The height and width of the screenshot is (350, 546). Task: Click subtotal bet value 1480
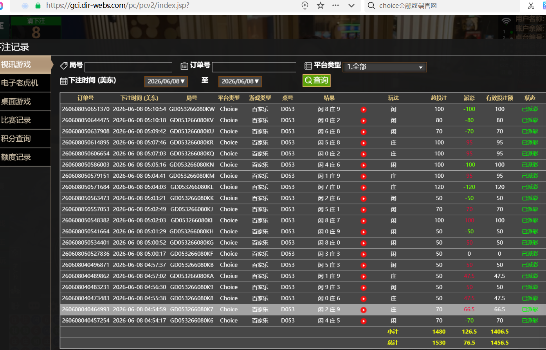439,332
